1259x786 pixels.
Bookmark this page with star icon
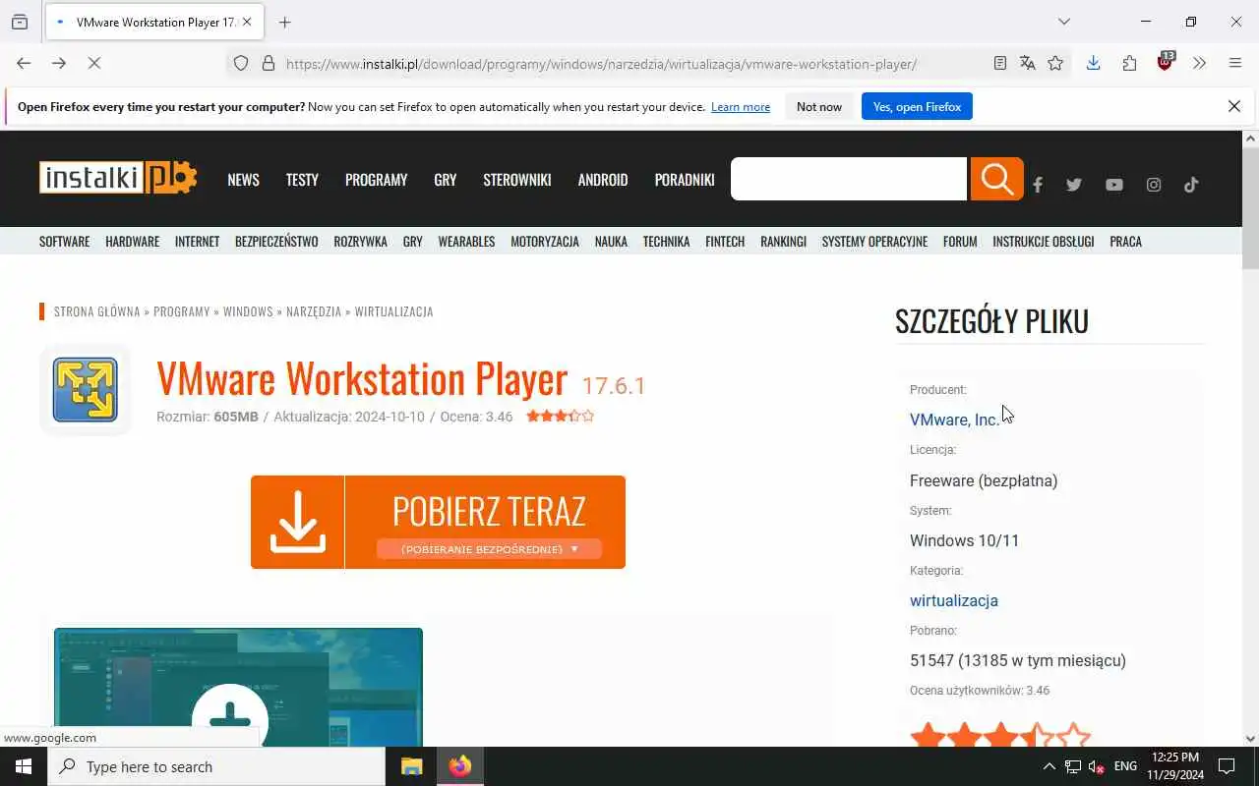pyautogui.click(x=1055, y=63)
